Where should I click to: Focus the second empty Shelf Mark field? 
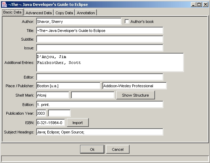(x=93, y=95)
